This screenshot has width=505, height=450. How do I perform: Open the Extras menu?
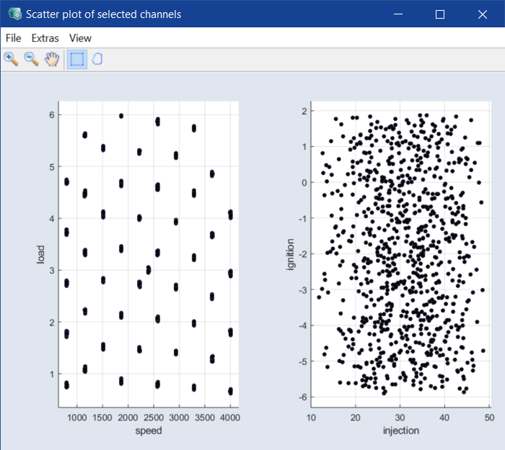[45, 38]
